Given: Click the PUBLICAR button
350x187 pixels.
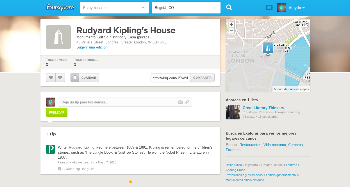Looking at the screenshot, I should point(57,112).
